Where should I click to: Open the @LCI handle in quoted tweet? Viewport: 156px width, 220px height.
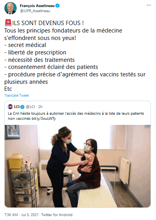30,107
